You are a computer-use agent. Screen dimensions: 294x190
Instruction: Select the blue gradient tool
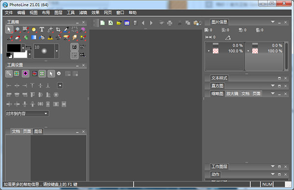(x=34, y=38)
